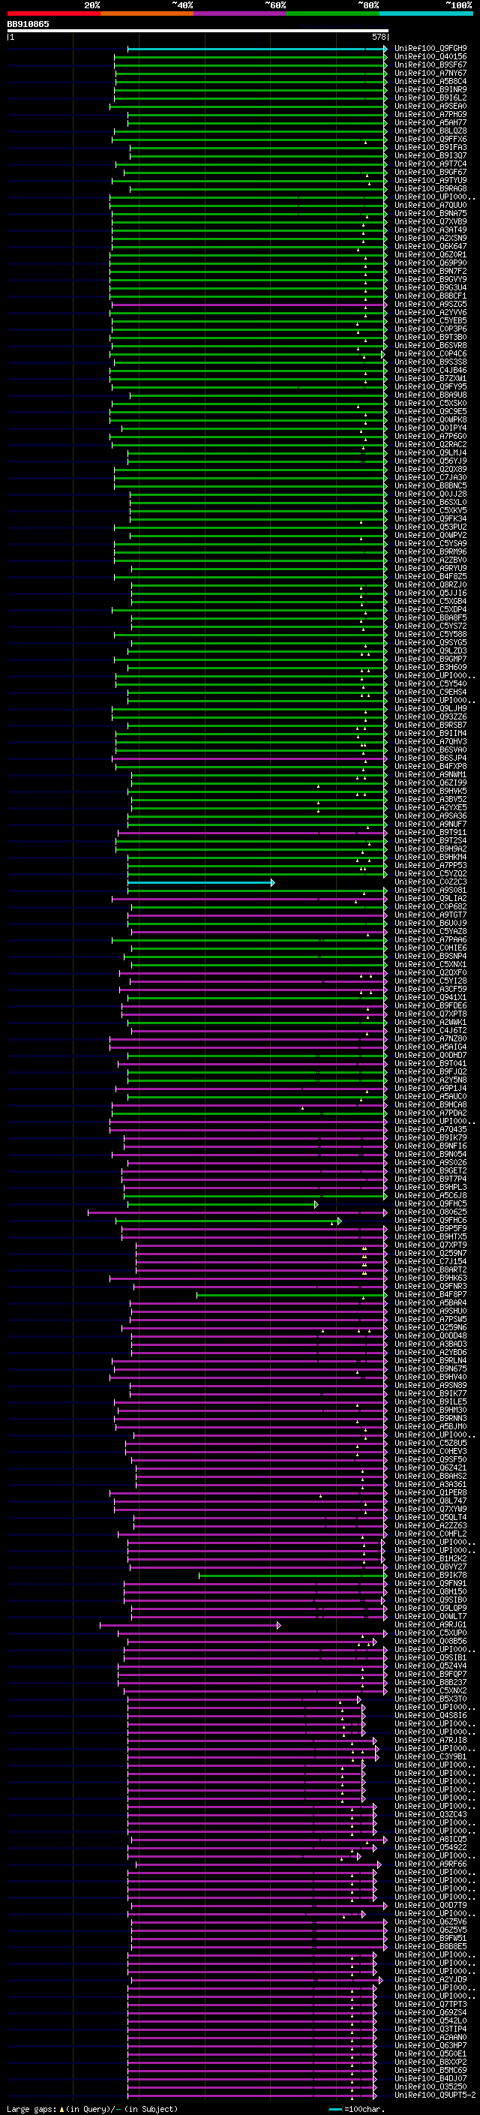
Task: Select hit label UniRef100_A5C6J8
Action: click(x=430, y=1195)
